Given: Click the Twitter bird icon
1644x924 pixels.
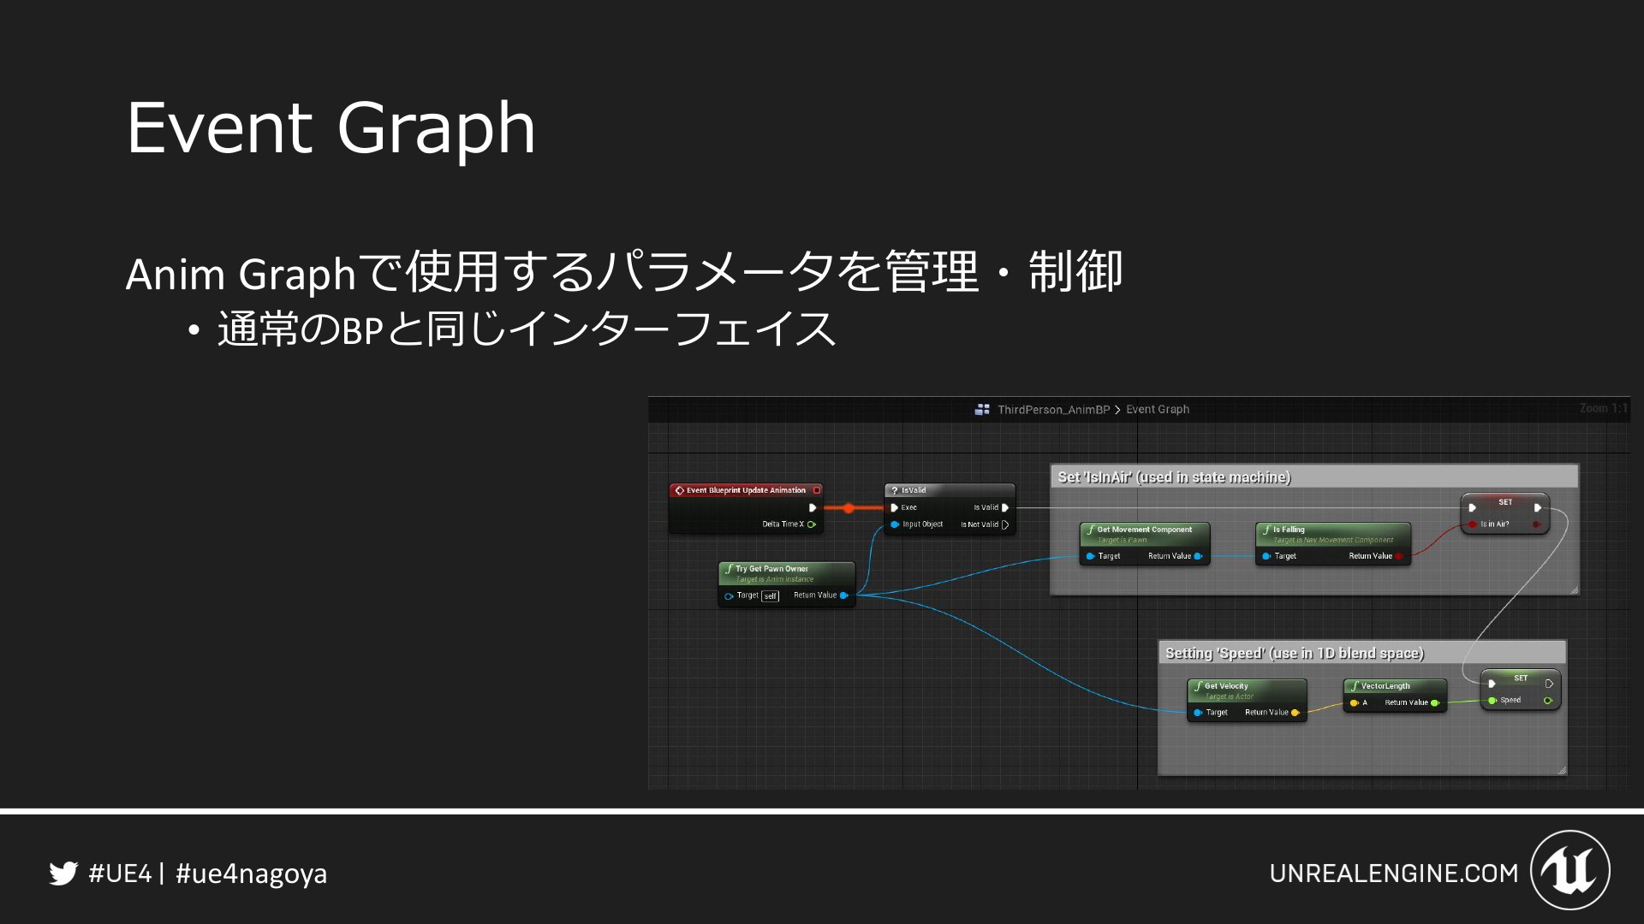Looking at the screenshot, I should [63, 874].
